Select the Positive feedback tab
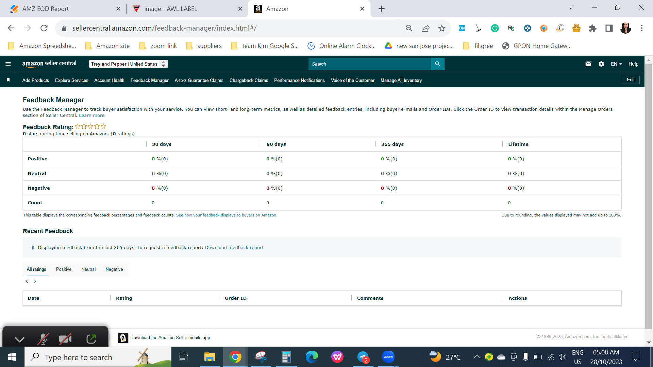This screenshot has height=367, width=653. 64,269
